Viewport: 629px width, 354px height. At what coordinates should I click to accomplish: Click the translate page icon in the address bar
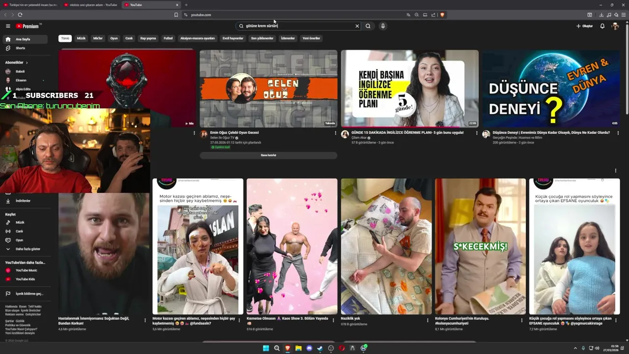(408, 15)
